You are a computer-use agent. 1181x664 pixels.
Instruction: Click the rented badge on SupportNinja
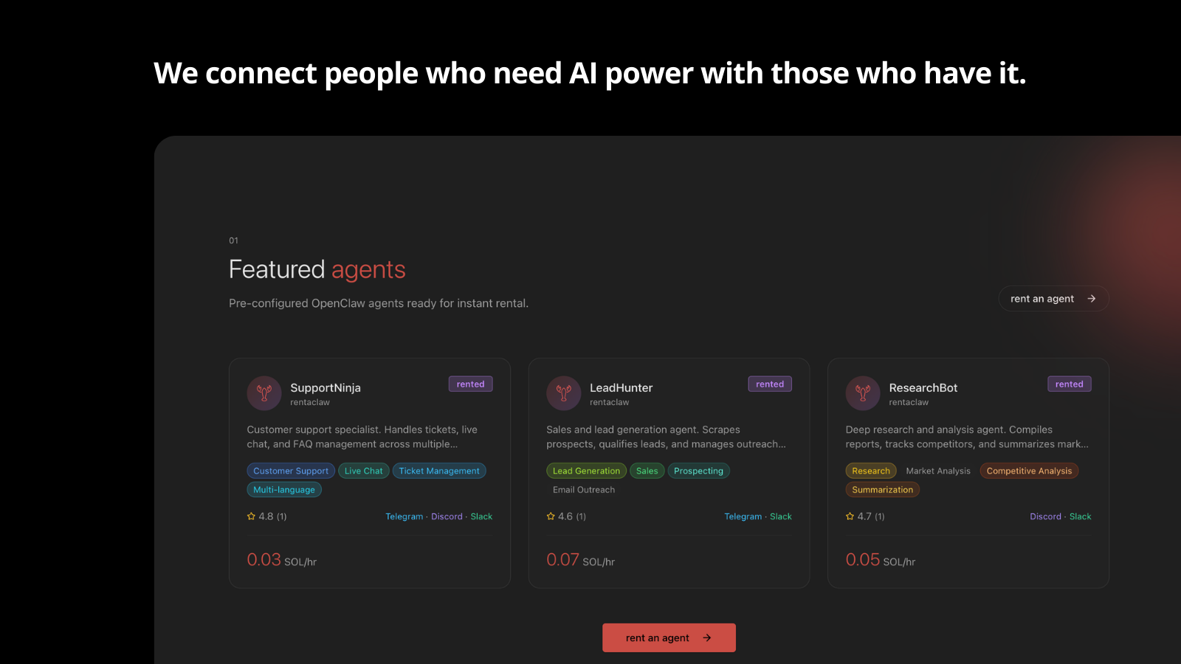click(470, 384)
